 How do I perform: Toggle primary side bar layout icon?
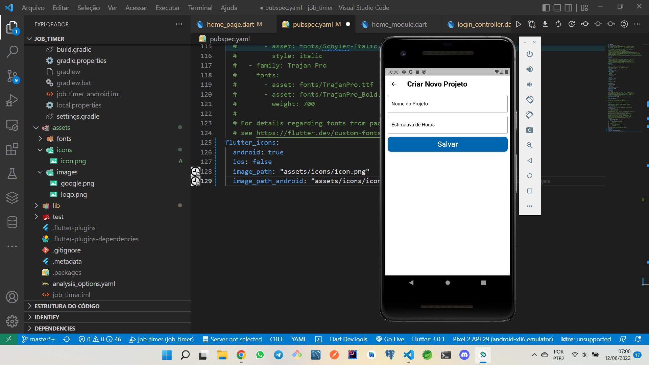pyautogui.click(x=546, y=7)
